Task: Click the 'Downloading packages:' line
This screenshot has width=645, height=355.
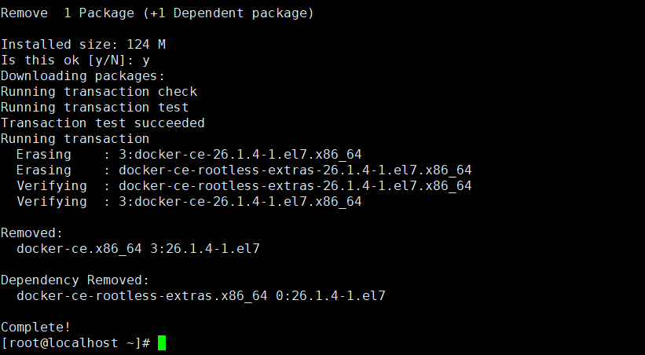Action: [x=82, y=76]
